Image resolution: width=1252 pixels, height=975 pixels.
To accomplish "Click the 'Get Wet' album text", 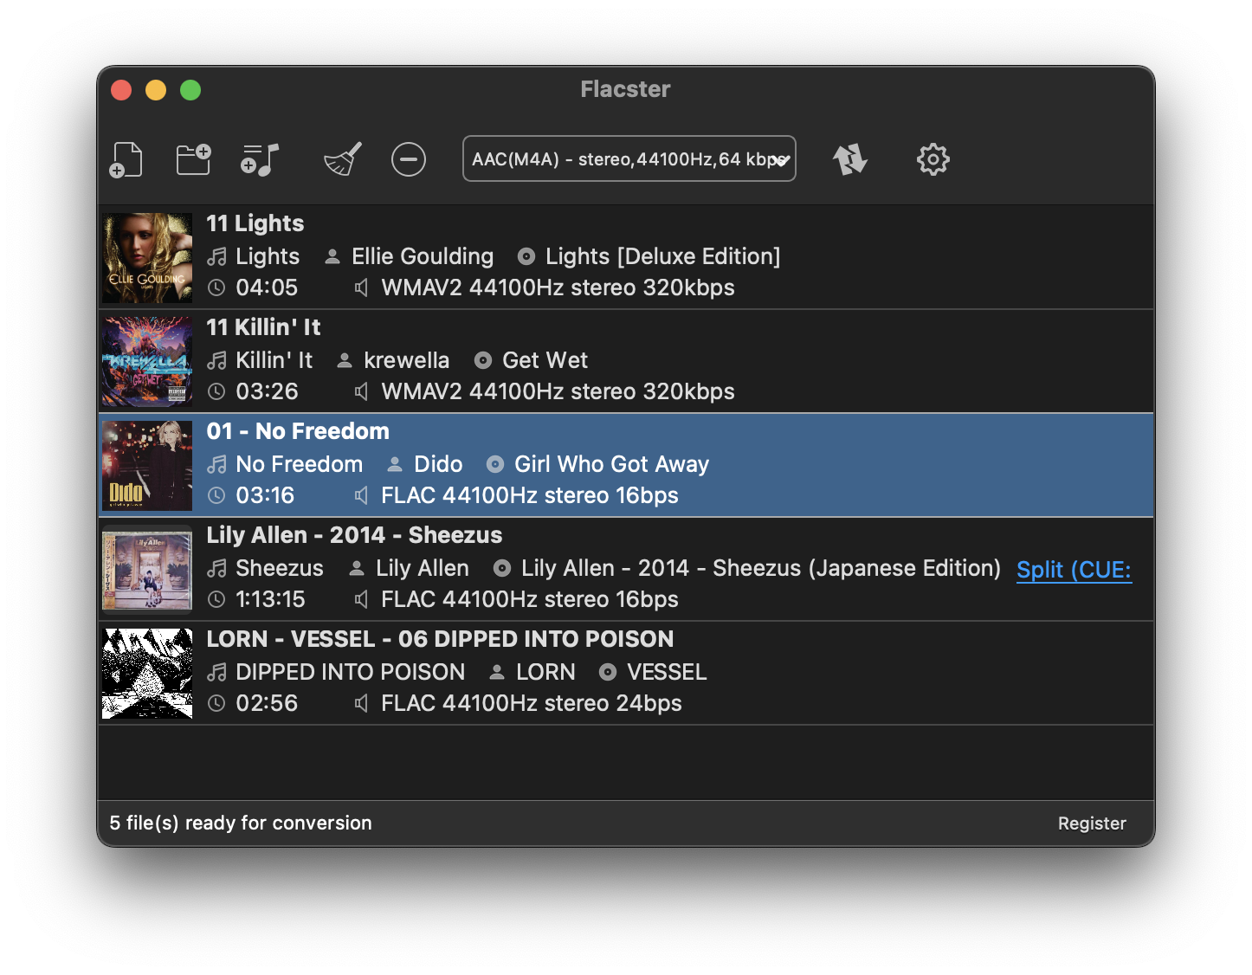I will 545,360.
